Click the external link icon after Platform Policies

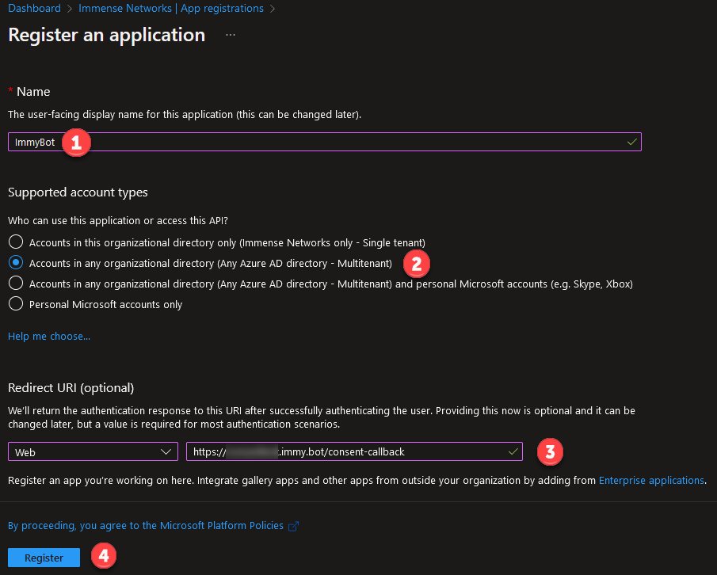[x=294, y=526]
